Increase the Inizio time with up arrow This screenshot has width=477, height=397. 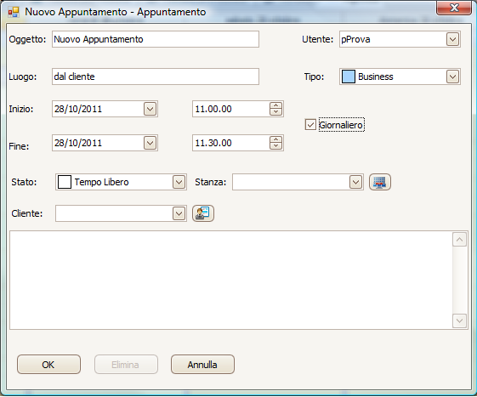275,105
